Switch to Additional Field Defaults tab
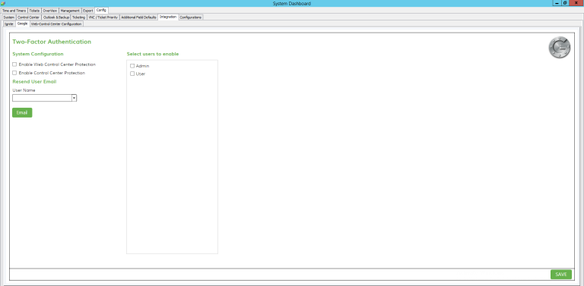 [138, 17]
